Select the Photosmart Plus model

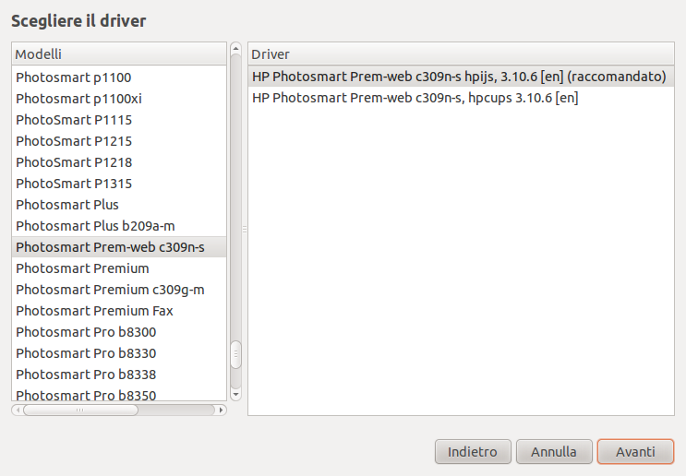pos(119,205)
